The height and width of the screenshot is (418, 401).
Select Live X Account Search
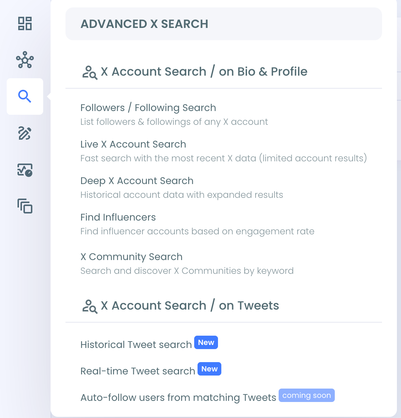(133, 144)
